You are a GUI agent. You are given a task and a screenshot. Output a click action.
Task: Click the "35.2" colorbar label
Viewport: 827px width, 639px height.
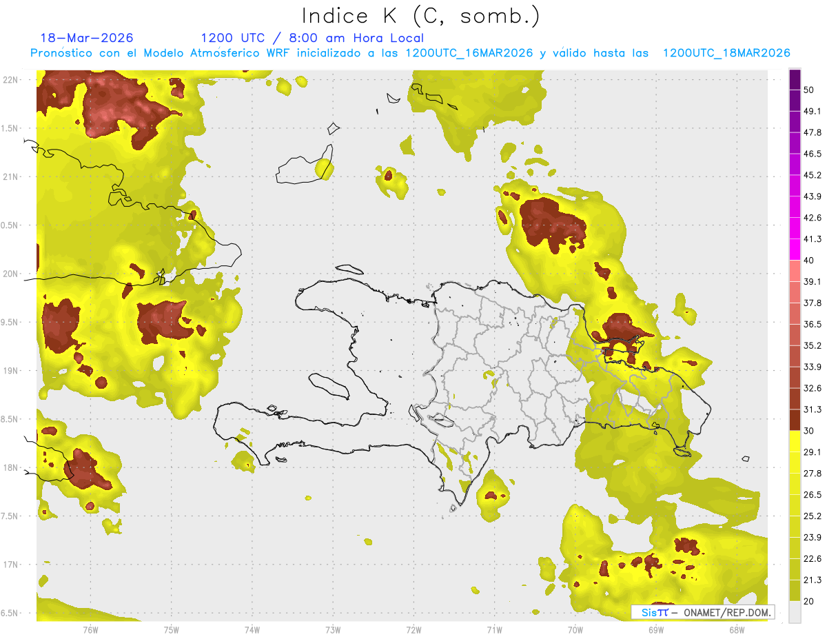tap(813, 345)
